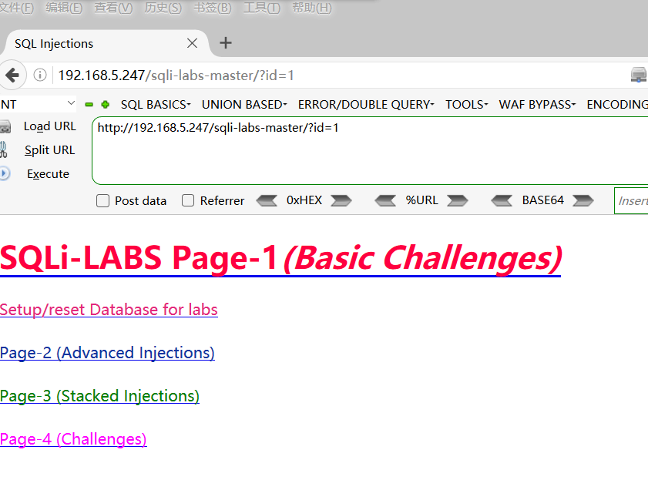Enable the Post data checkbox

[x=103, y=201]
